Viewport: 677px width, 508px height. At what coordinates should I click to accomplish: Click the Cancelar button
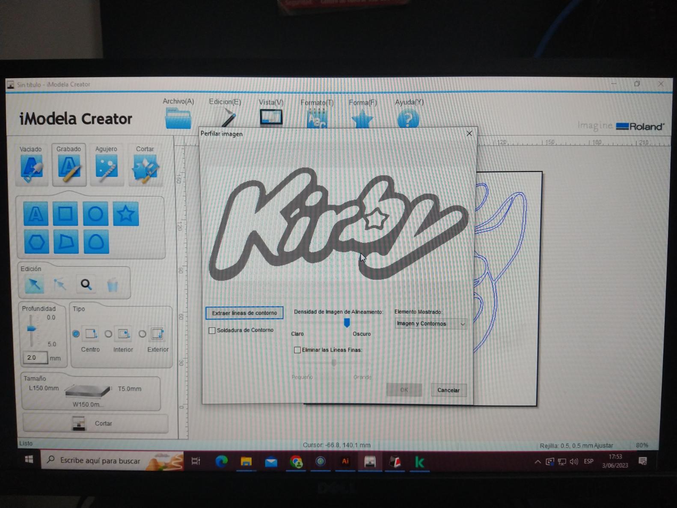tap(448, 390)
